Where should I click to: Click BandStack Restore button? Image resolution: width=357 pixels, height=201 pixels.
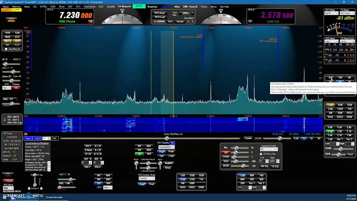click(x=180, y=21)
